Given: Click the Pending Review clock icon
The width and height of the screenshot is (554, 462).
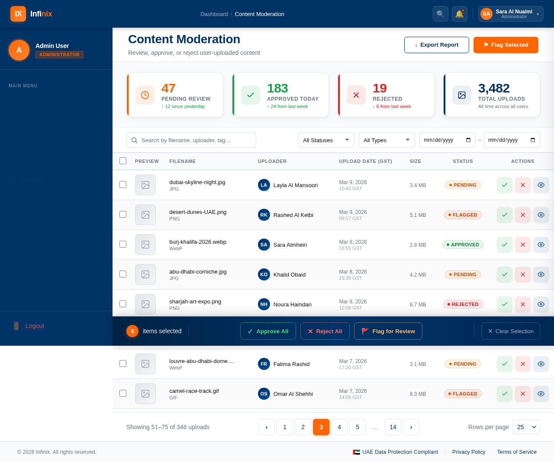Looking at the screenshot, I should [145, 95].
